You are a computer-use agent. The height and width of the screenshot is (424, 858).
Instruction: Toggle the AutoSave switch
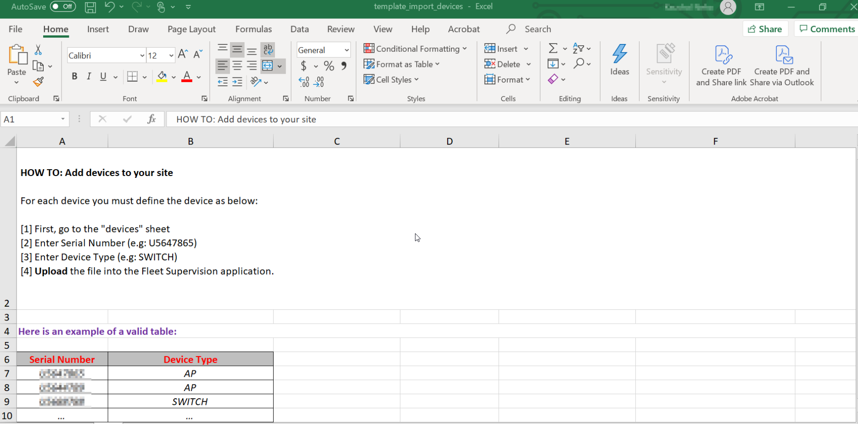tap(63, 6)
